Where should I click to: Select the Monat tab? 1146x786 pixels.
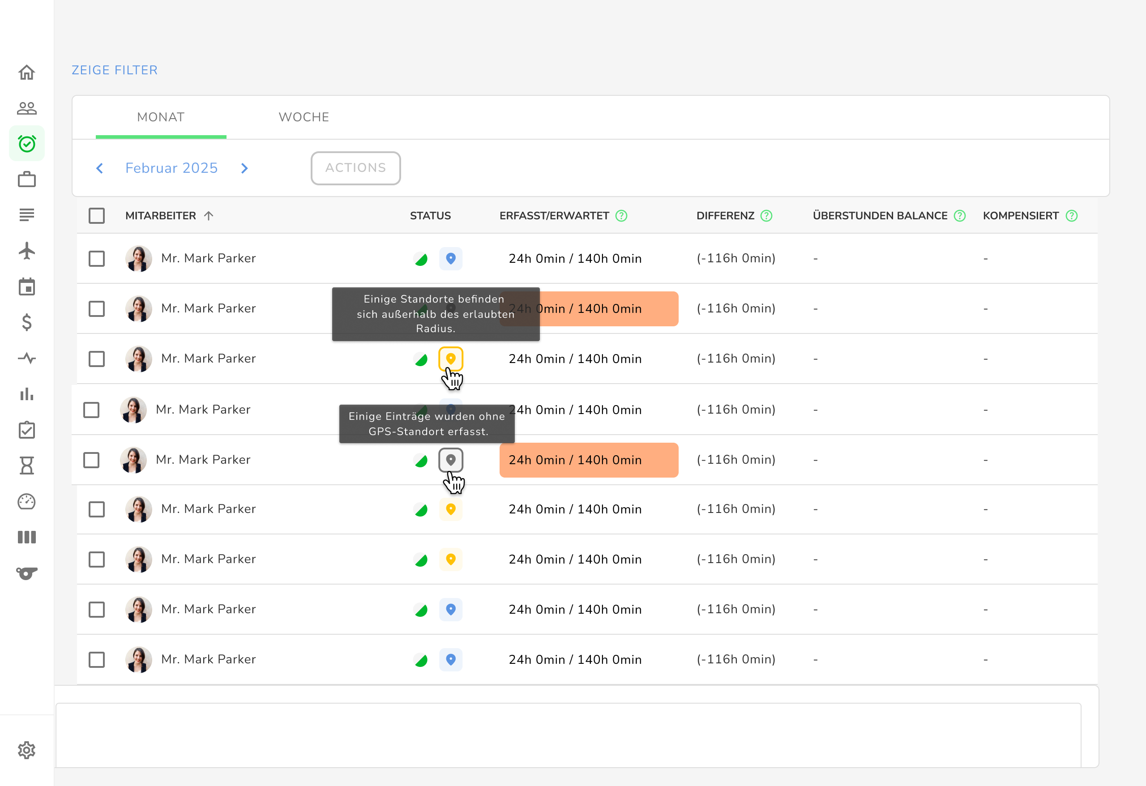161,117
